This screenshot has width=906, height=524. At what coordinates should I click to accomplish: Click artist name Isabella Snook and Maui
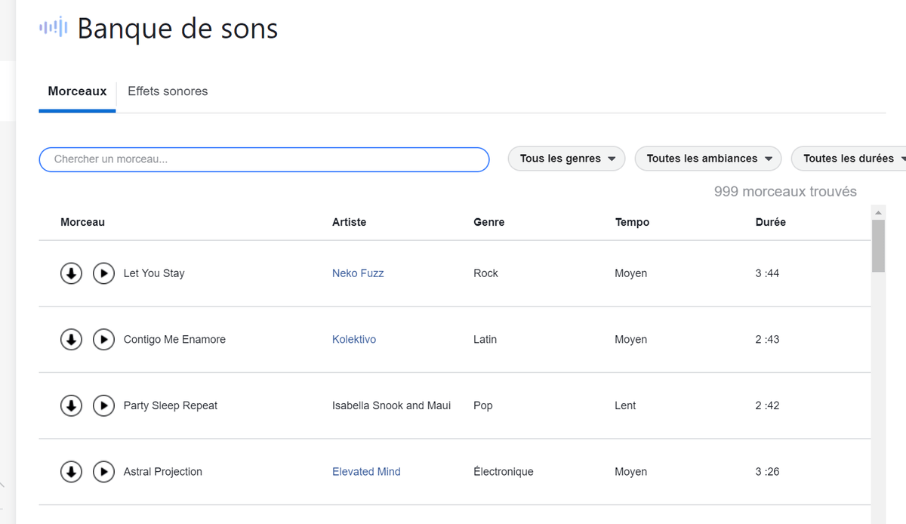click(391, 405)
